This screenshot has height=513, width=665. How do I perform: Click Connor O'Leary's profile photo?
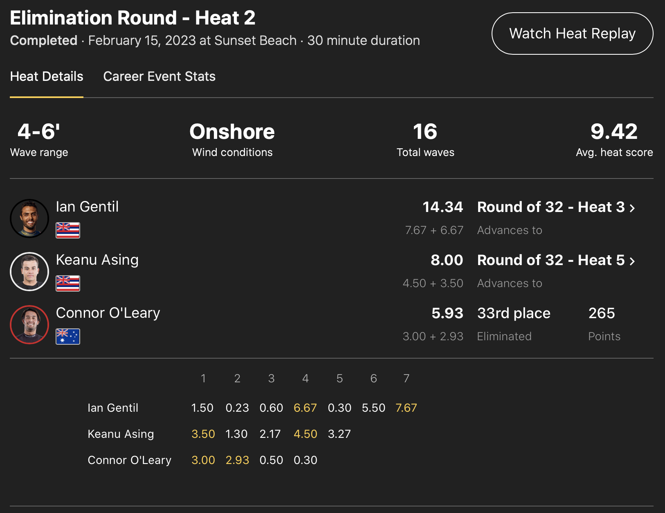coord(29,325)
